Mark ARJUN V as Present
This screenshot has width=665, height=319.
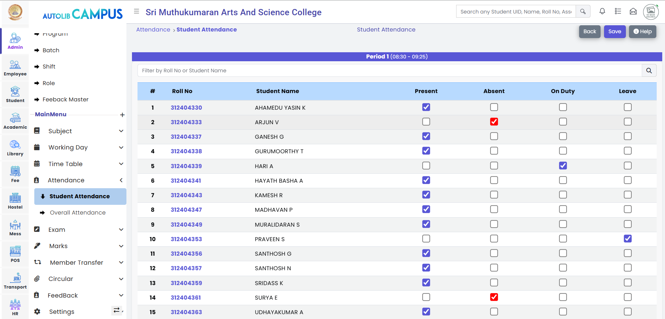(x=426, y=122)
